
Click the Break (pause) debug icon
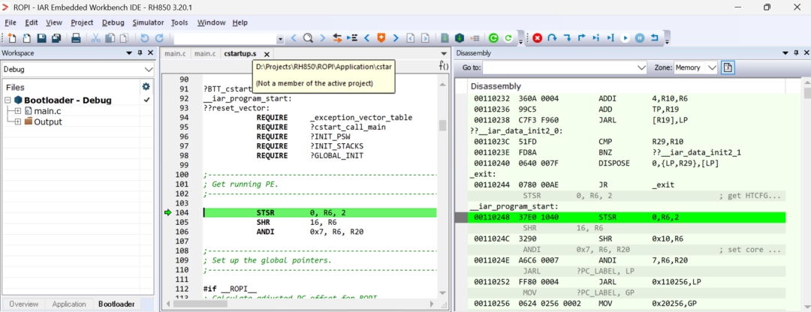tap(640, 38)
